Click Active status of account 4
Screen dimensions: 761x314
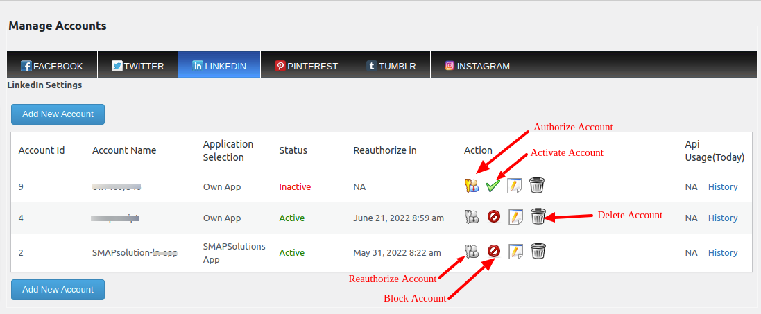pos(291,218)
